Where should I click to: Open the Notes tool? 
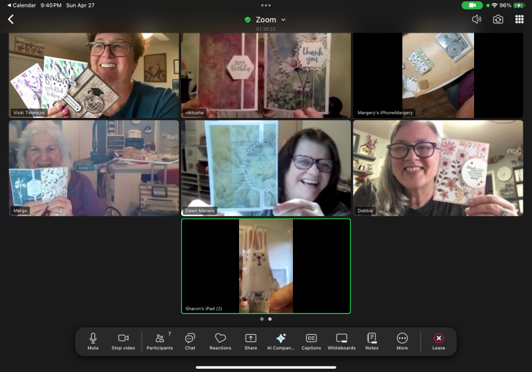372,341
